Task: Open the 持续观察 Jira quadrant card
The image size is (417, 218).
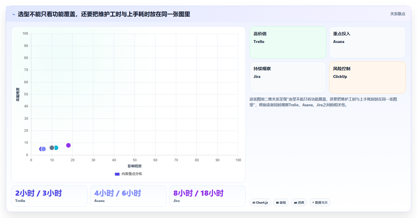Action: coord(288,77)
